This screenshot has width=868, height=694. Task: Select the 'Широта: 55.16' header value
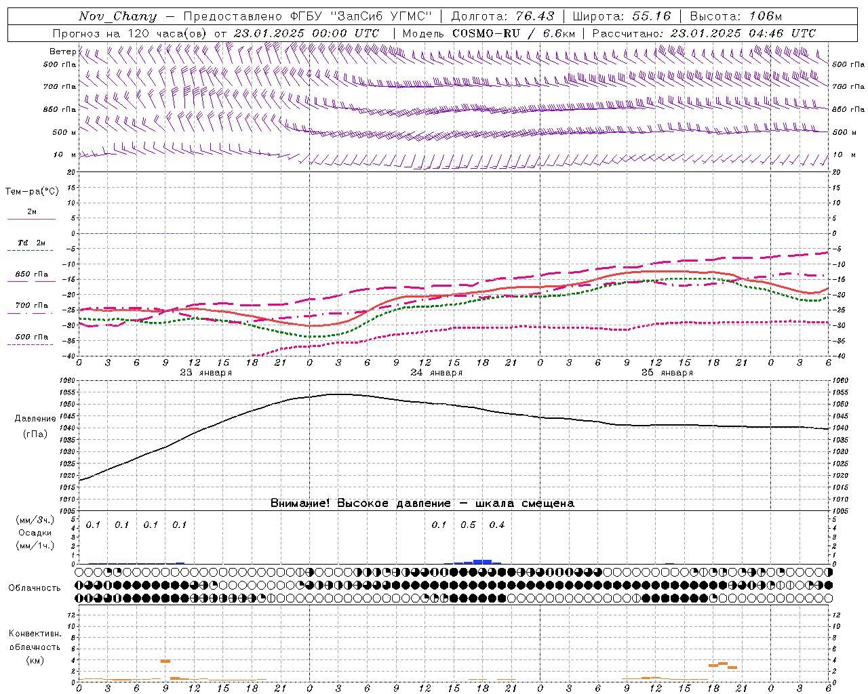622,16
